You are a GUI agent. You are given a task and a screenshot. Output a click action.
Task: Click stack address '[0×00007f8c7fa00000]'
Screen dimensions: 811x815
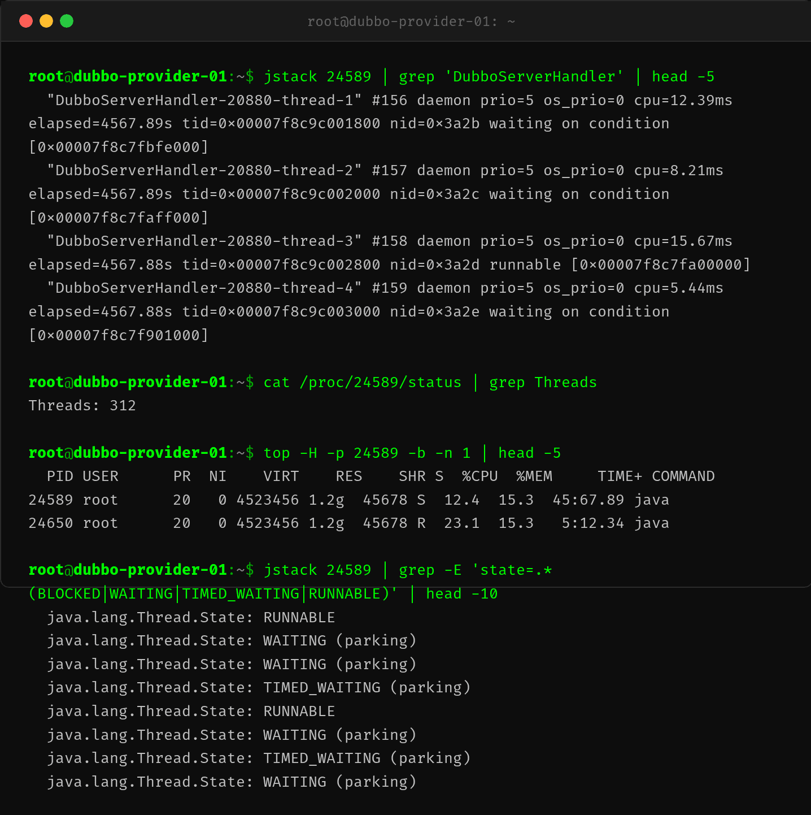point(661,265)
